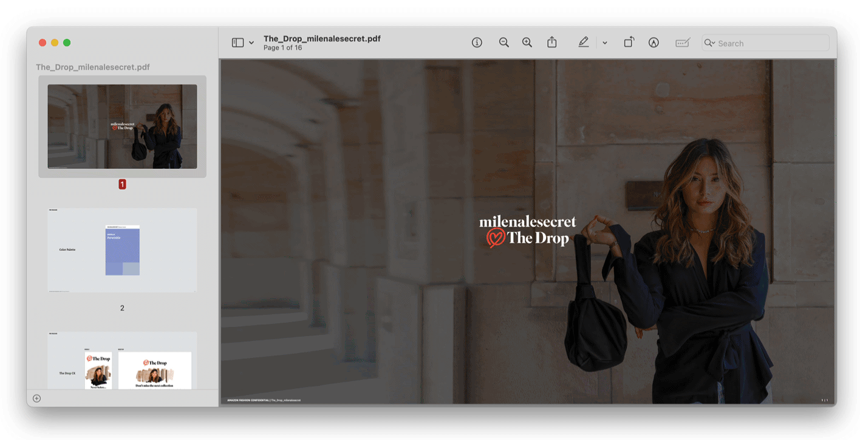Click the milenalesecret The Drop logo
Image resolution: width=860 pixels, height=440 pixels.
527,231
